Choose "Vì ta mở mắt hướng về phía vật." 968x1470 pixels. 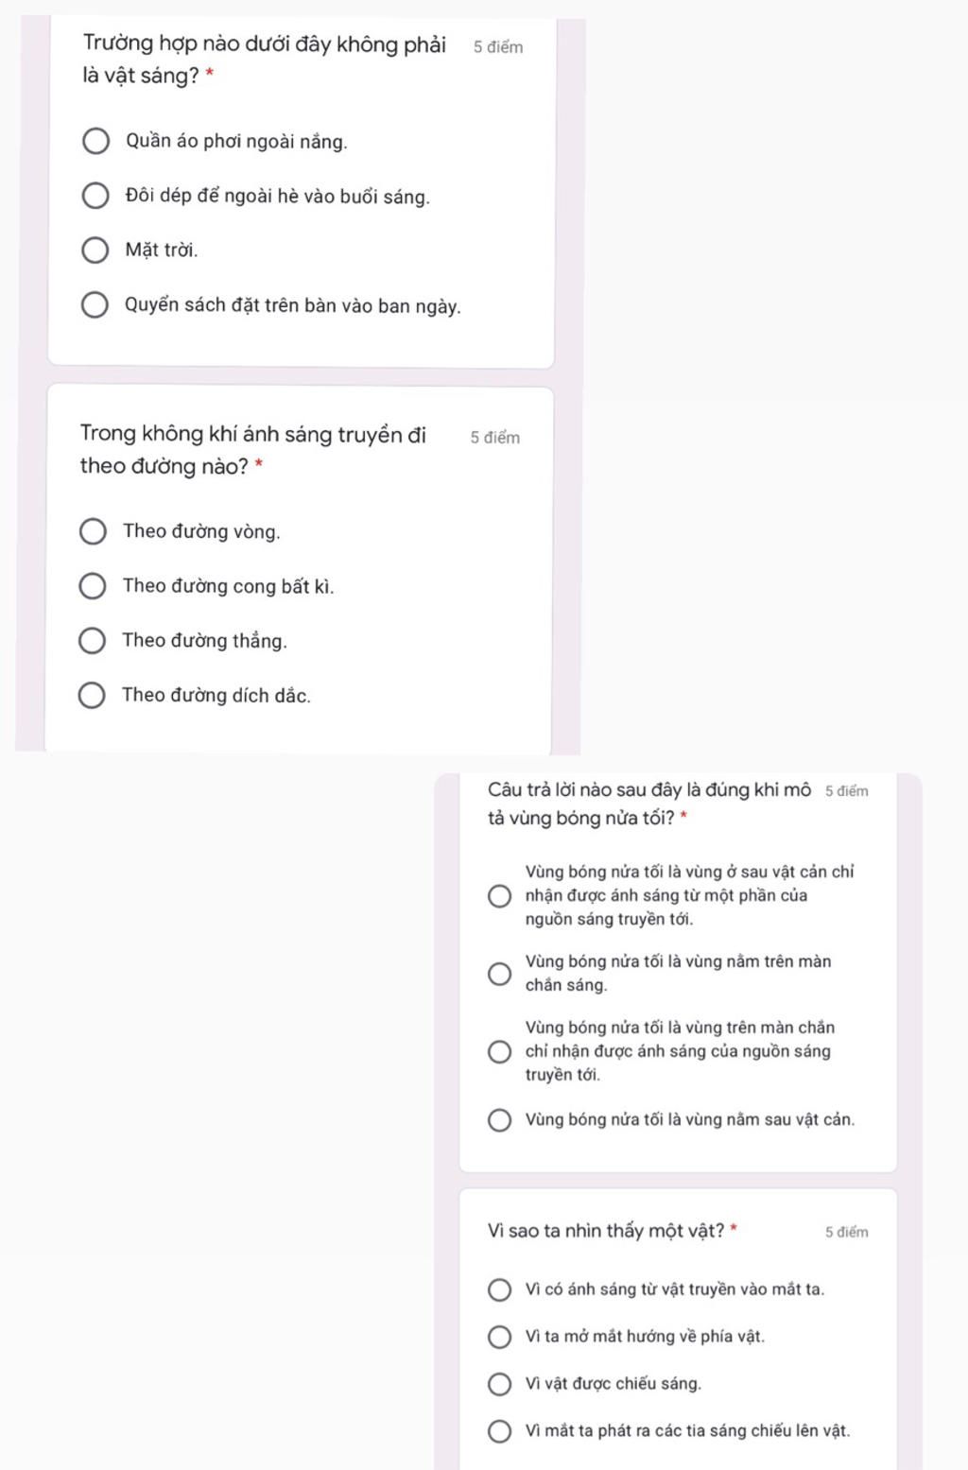click(x=499, y=1337)
